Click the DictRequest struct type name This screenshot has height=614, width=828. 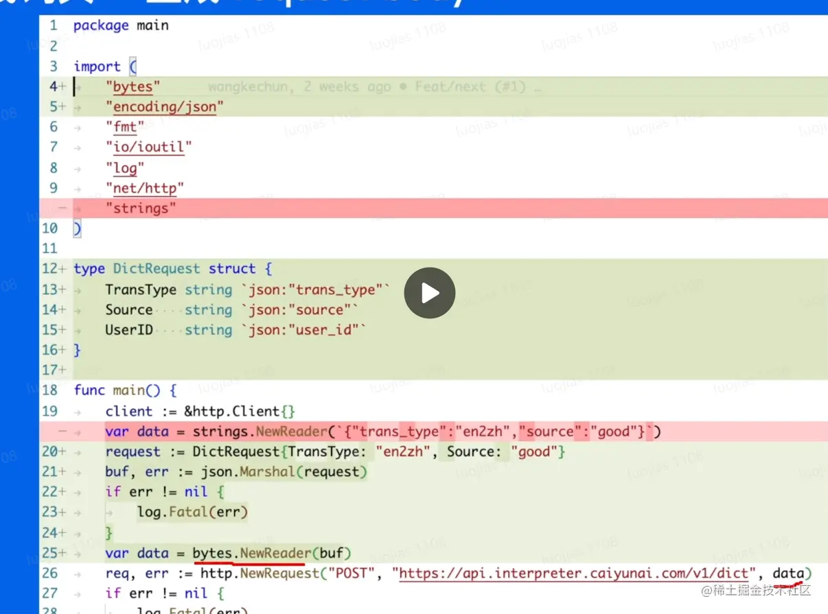[x=159, y=268]
